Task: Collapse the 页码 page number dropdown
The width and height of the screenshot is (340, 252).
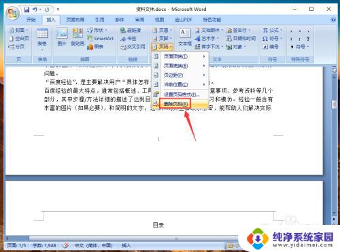Action: [163, 47]
